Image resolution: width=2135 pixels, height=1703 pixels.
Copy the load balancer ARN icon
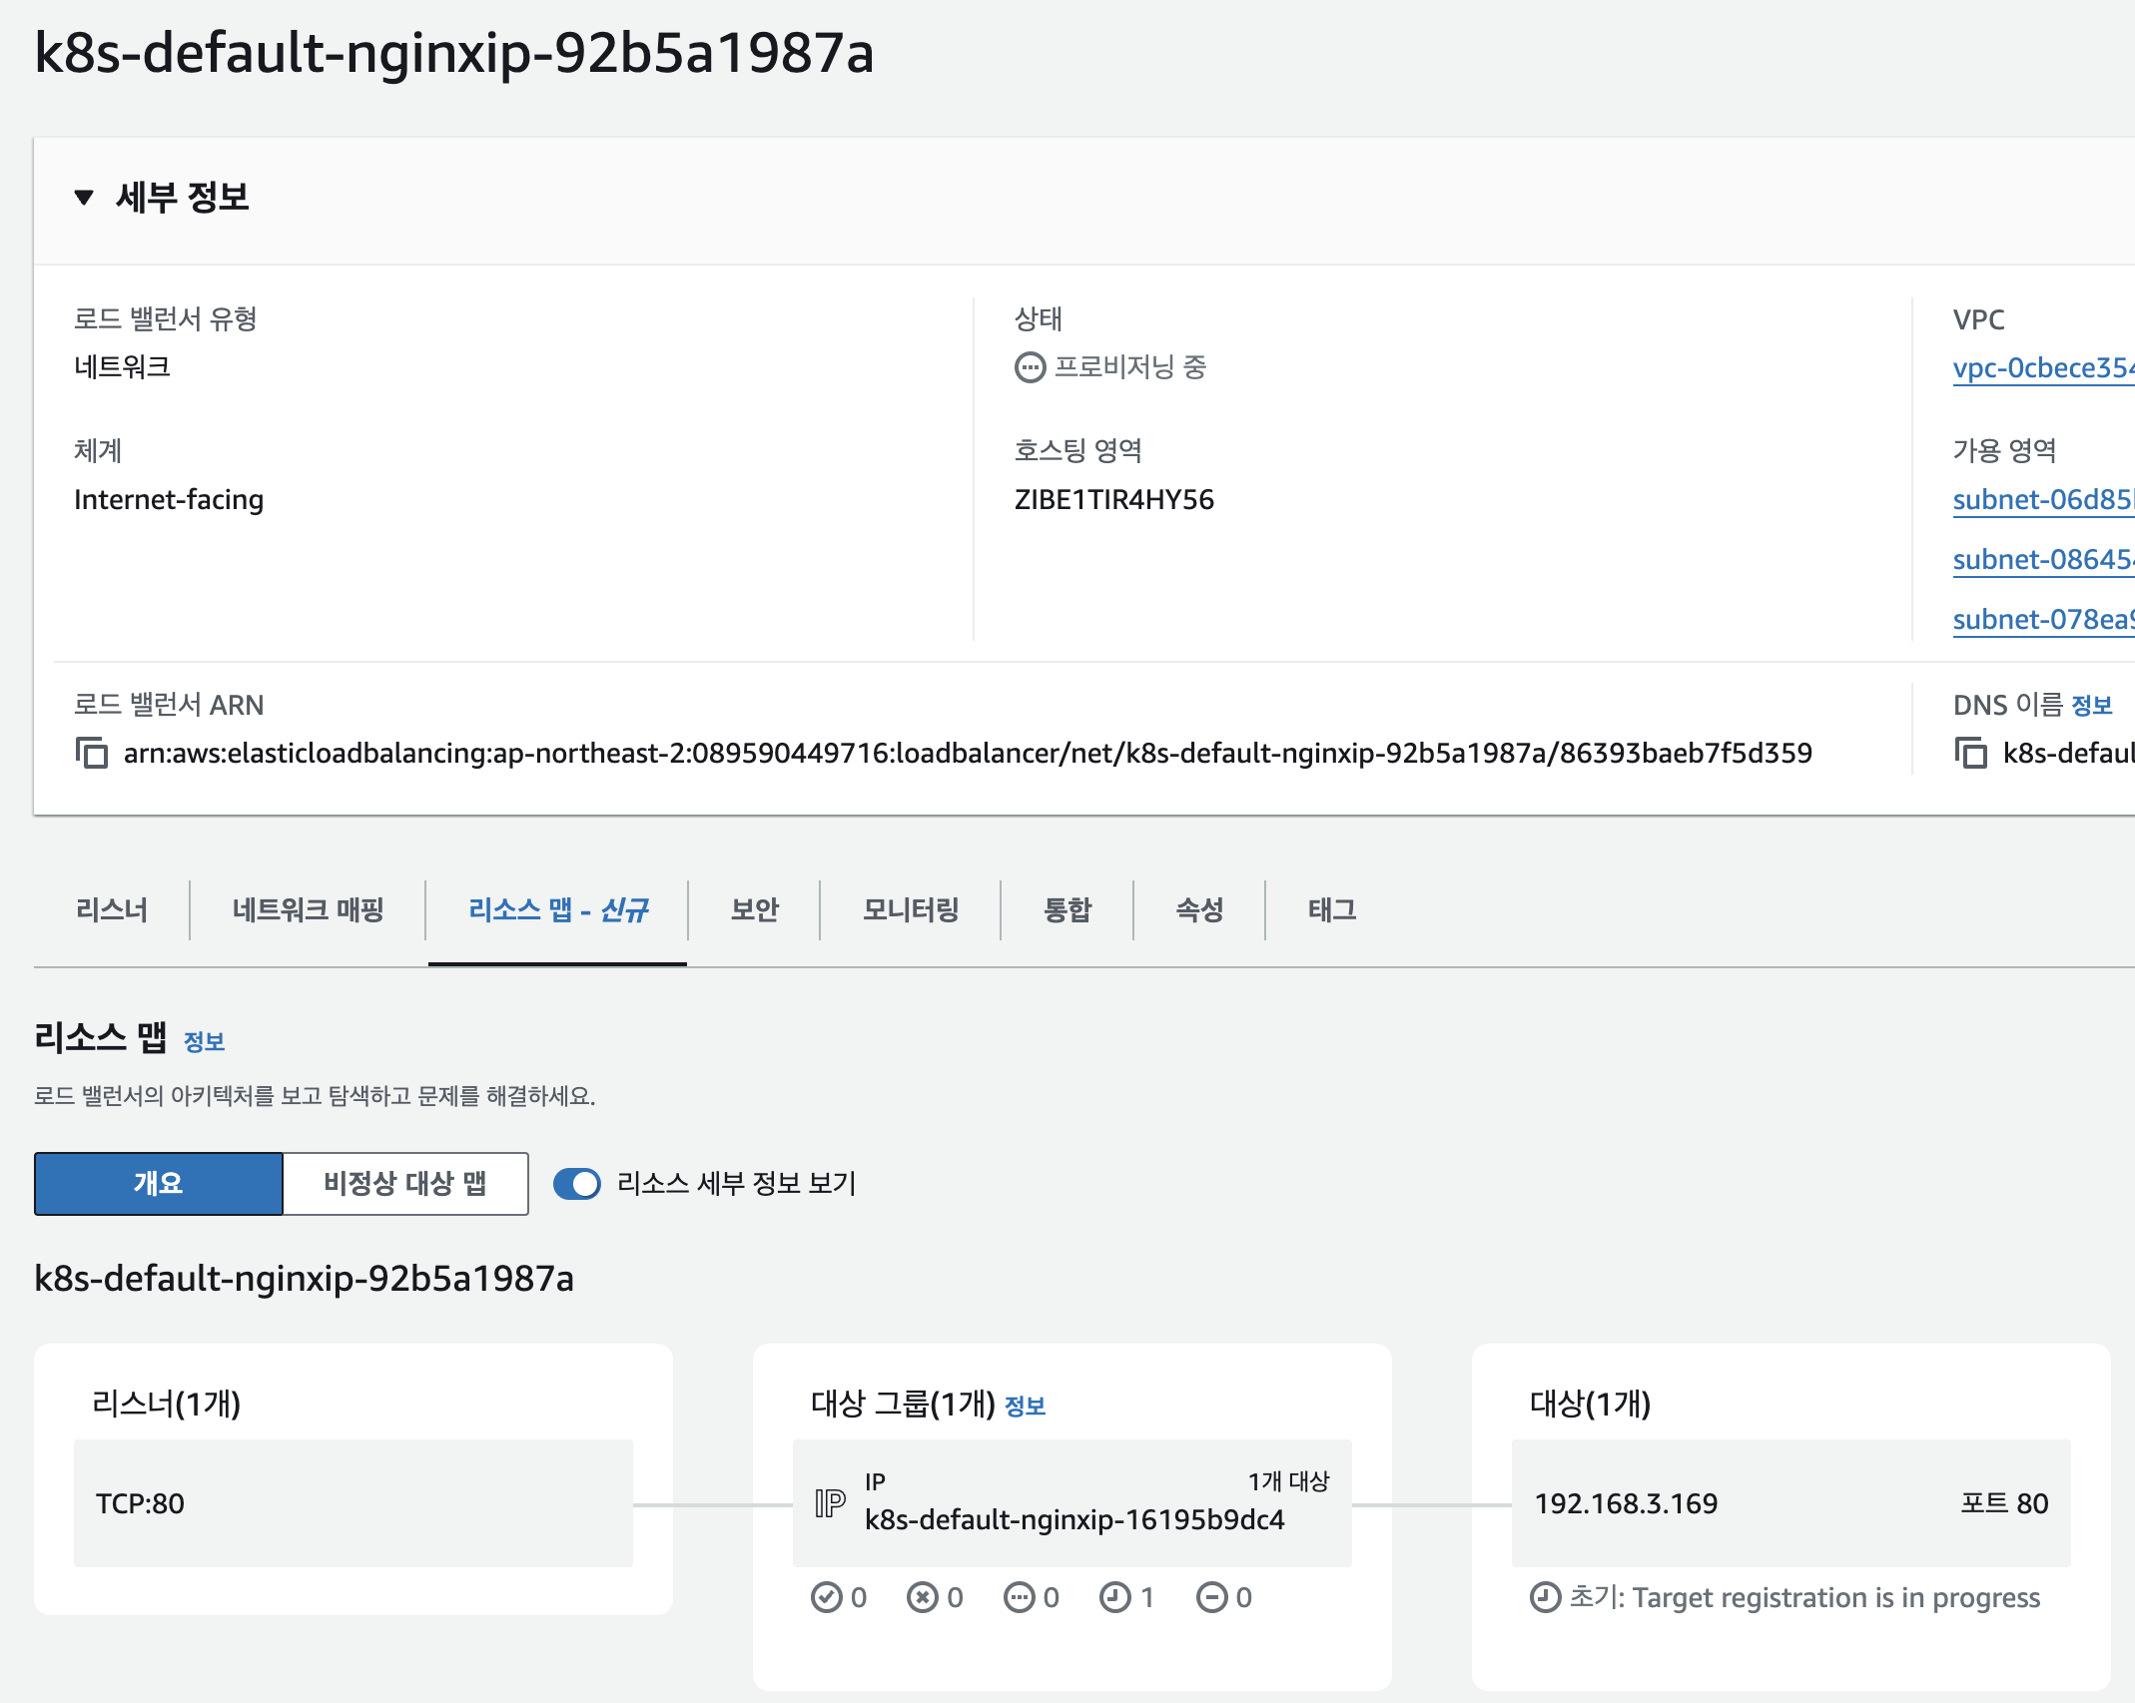click(x=92, y=753)
